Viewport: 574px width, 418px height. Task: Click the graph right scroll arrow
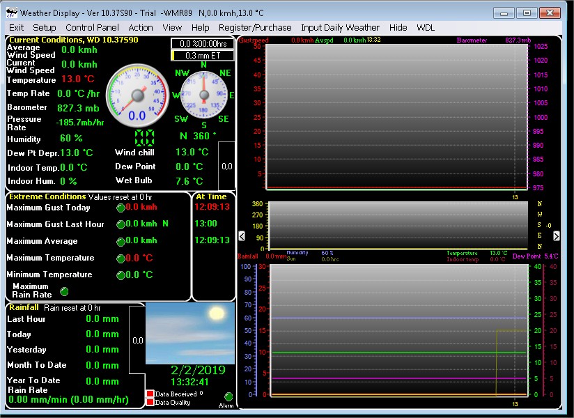coord(556,236)
